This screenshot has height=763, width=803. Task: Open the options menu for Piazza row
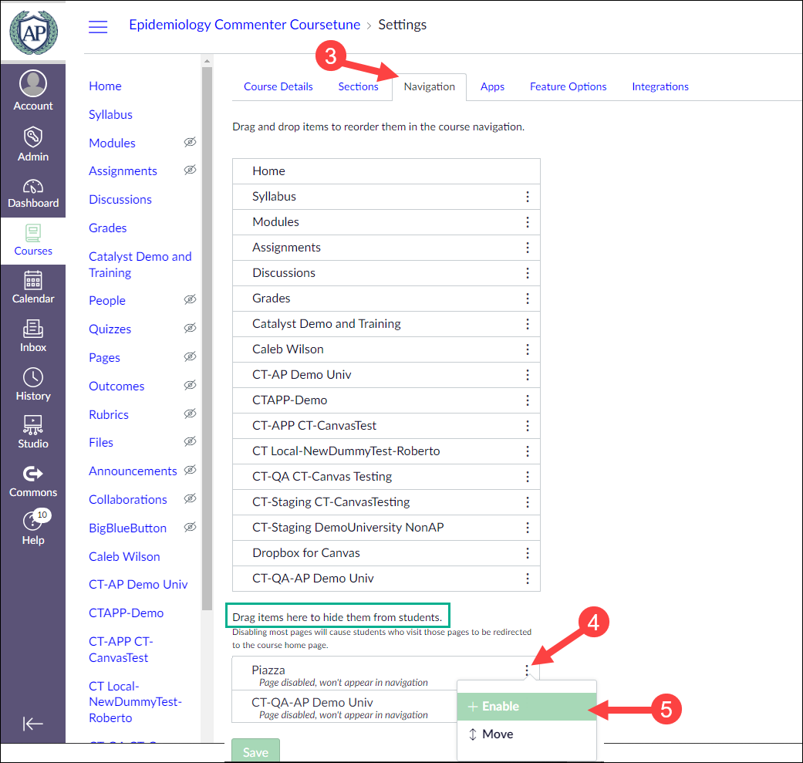click(x=527, y=670)
